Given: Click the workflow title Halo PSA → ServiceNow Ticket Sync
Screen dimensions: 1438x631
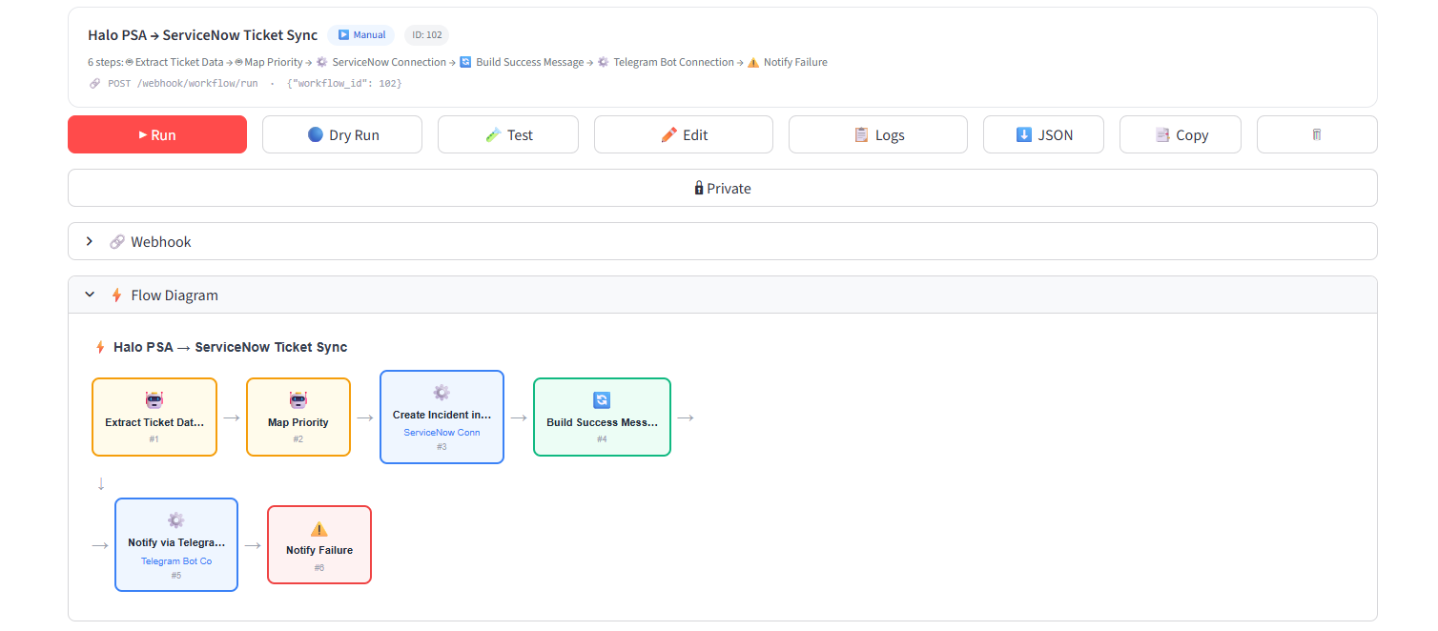Looking at the screenshot, I should click(202, 35).
